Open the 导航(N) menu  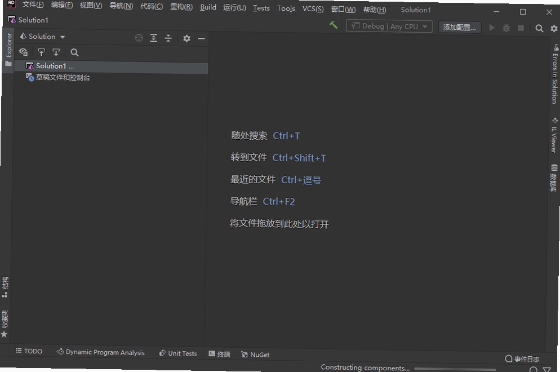click(121, 6)
